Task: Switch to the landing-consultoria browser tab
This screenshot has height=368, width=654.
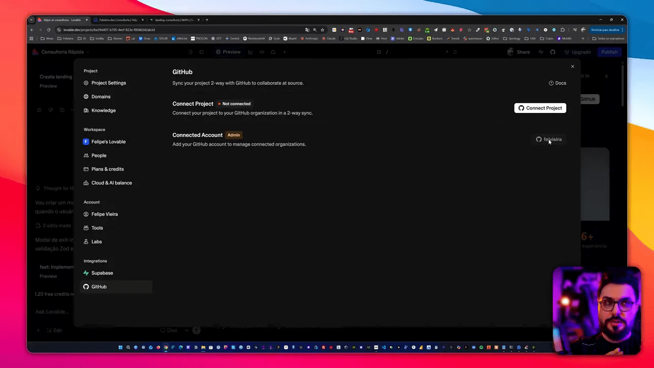Action: [x=175, y=20]
